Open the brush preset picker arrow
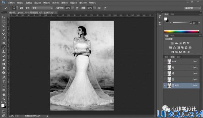 [x=17, y=8]
